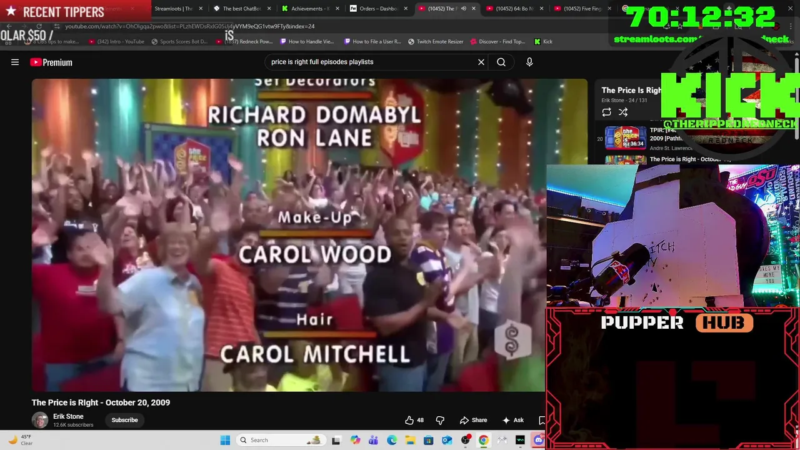Click The Price is Right playlist title

pyautogui.click(x=631, y=90)
